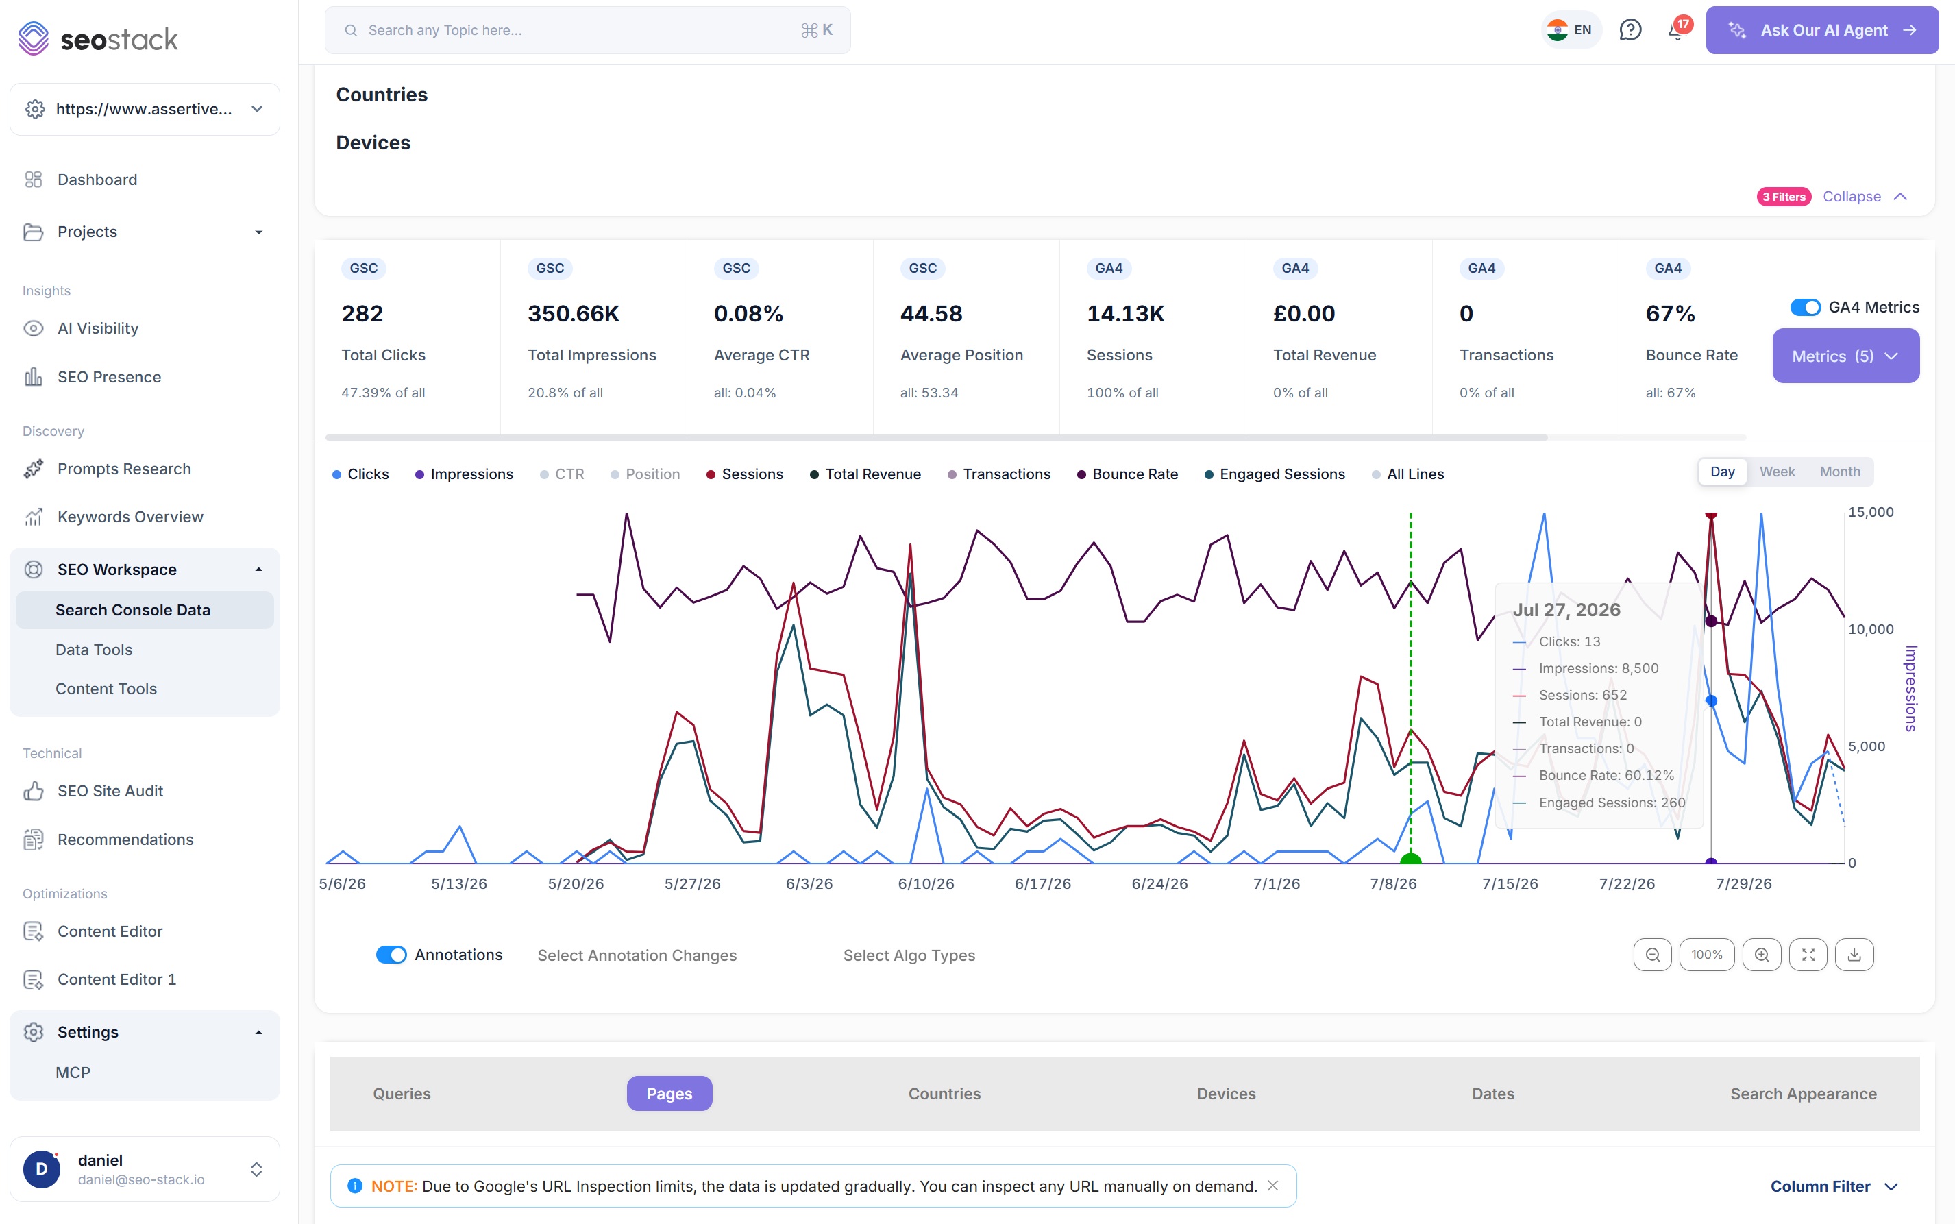
Task: Download the chart image
Action: [1855, 955]
